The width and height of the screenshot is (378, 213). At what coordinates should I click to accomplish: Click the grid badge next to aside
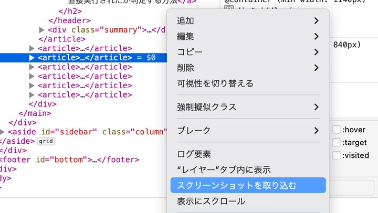[x=46, y=141]
